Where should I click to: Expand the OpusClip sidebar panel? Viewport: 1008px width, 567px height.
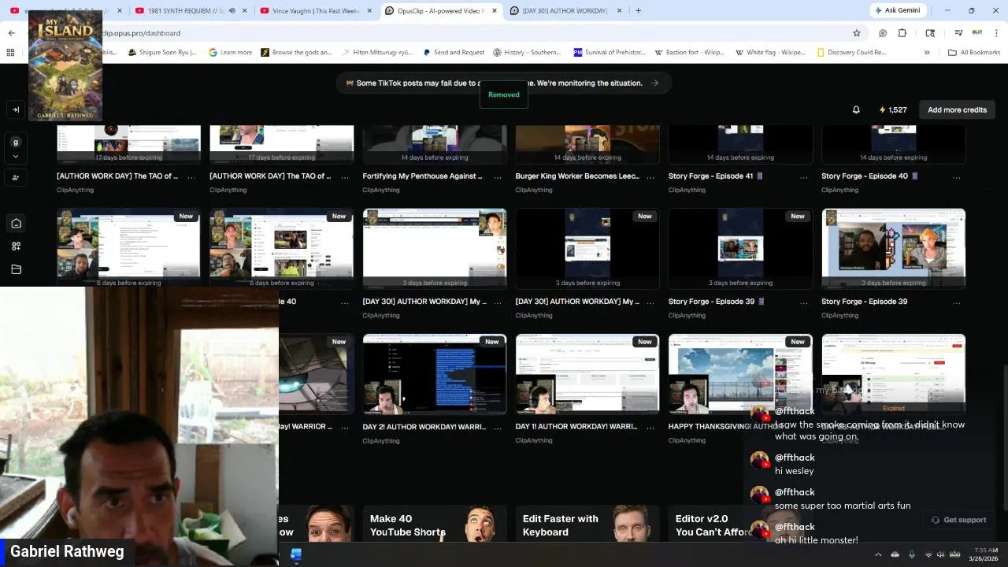point(16,109)
